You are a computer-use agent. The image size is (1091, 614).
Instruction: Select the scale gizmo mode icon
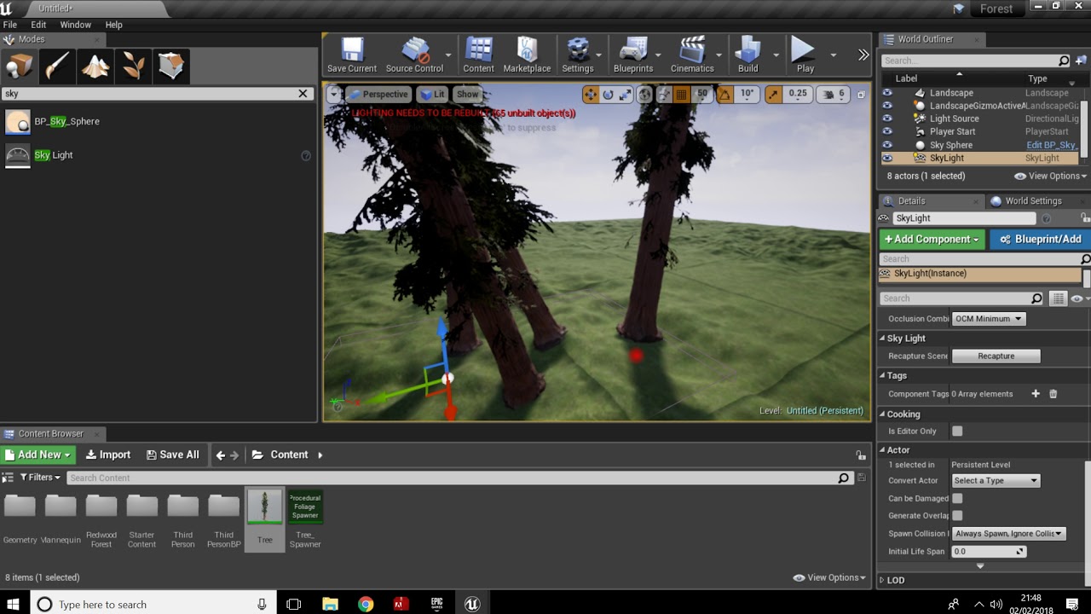coord(626,95)
